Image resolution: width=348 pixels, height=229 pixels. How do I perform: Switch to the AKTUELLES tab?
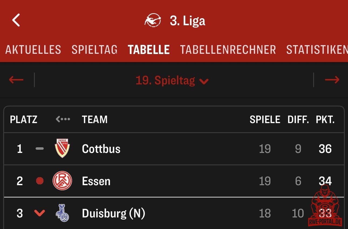(x=33, y=50)
